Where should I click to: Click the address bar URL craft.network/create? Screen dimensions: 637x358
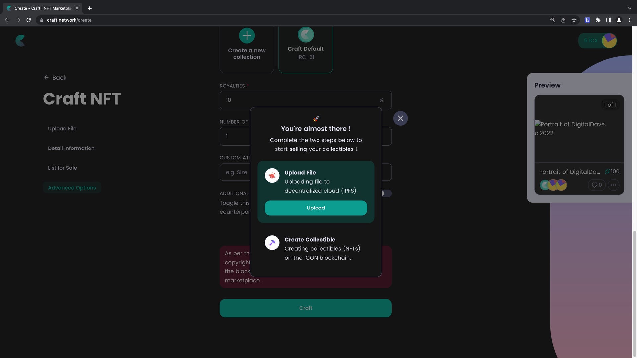pos(69,20)
